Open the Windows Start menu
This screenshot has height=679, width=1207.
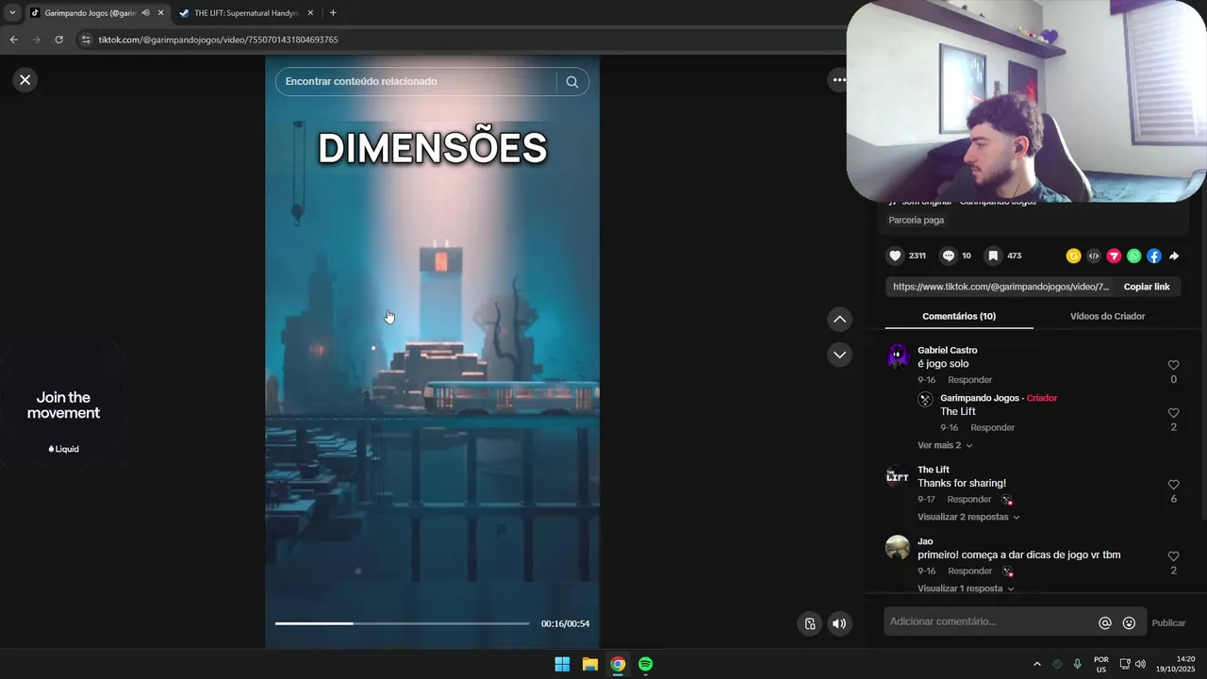(562, 664)
